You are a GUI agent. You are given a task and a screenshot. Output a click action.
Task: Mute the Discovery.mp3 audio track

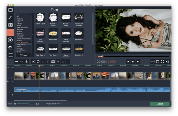[12, 95]
